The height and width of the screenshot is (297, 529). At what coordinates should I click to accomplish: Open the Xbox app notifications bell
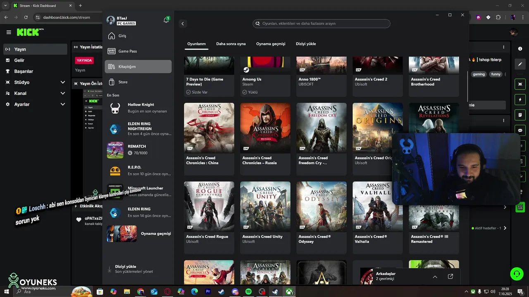(x=166, y=20)
